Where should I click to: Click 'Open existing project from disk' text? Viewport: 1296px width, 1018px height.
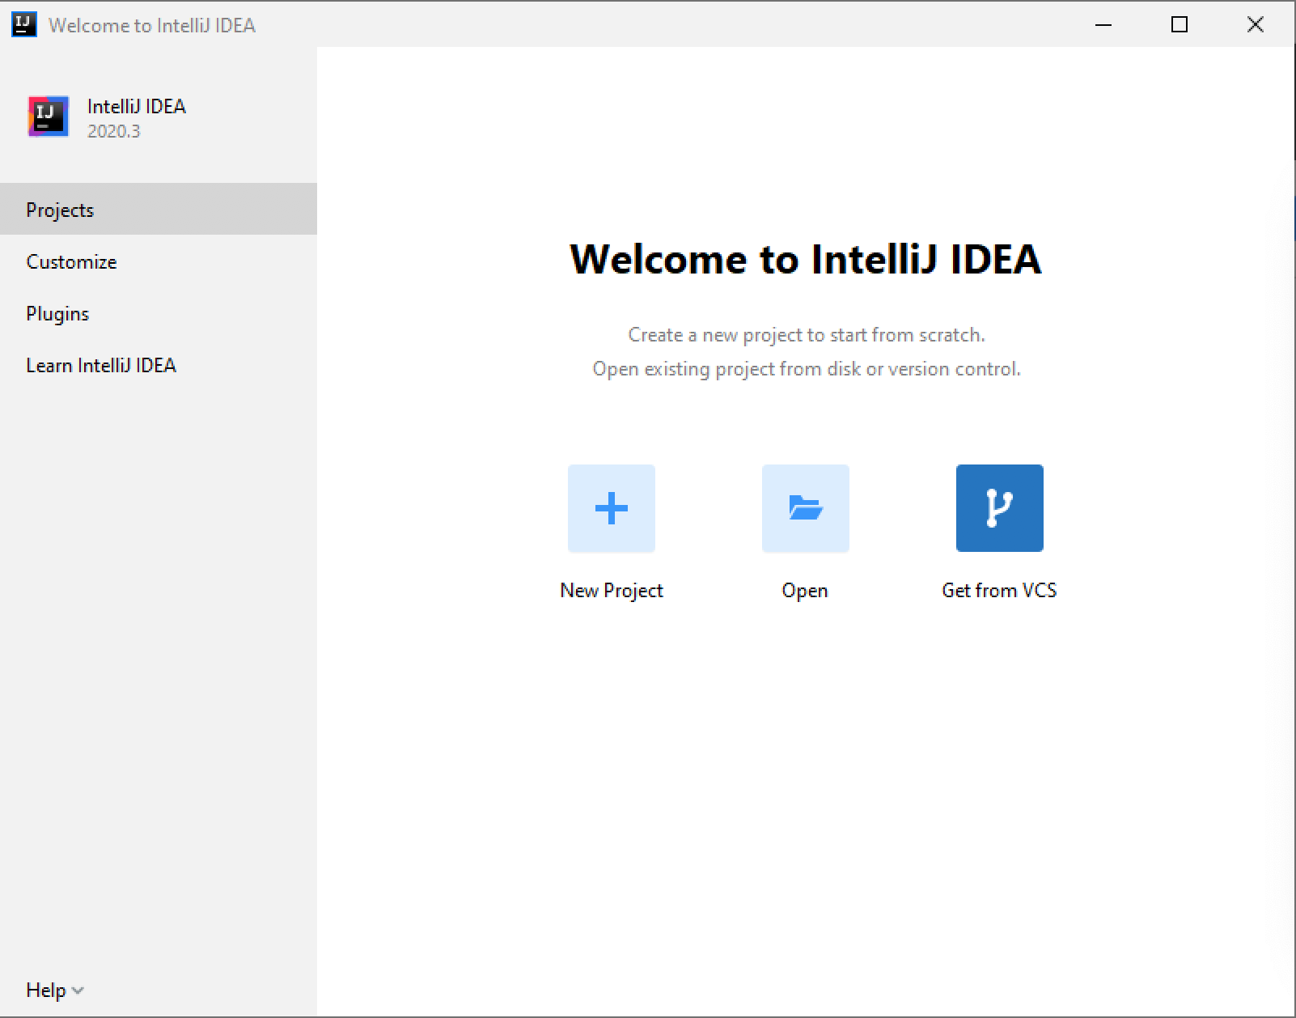coord(807,369)
